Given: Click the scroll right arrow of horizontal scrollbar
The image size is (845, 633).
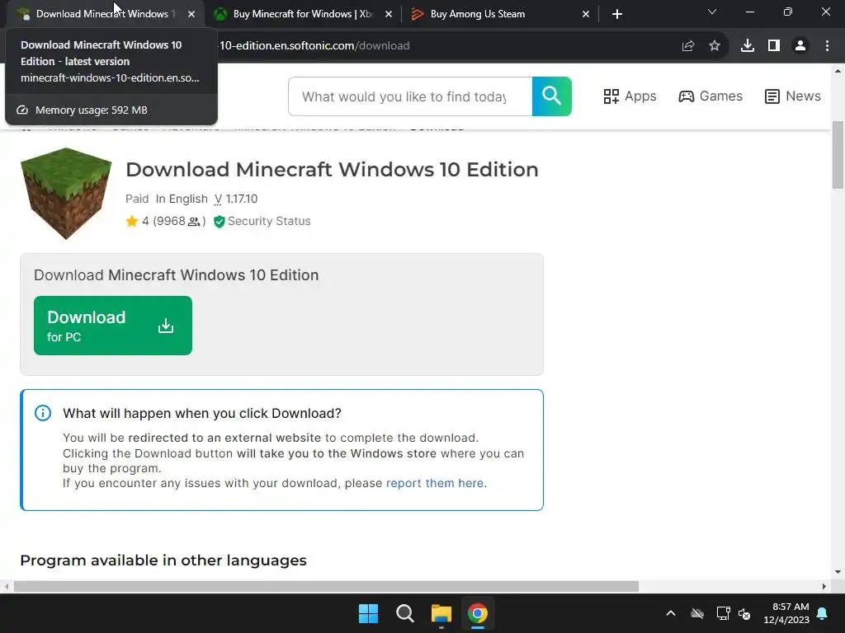Looking at the screenshot, I should tap(824, 586).
